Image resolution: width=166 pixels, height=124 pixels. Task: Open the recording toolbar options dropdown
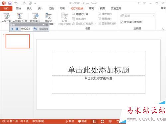(43, 25)
